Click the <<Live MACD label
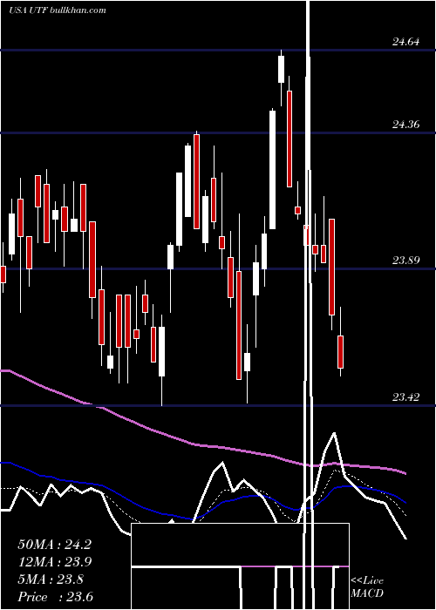436x610 pixels. (367, 586)
